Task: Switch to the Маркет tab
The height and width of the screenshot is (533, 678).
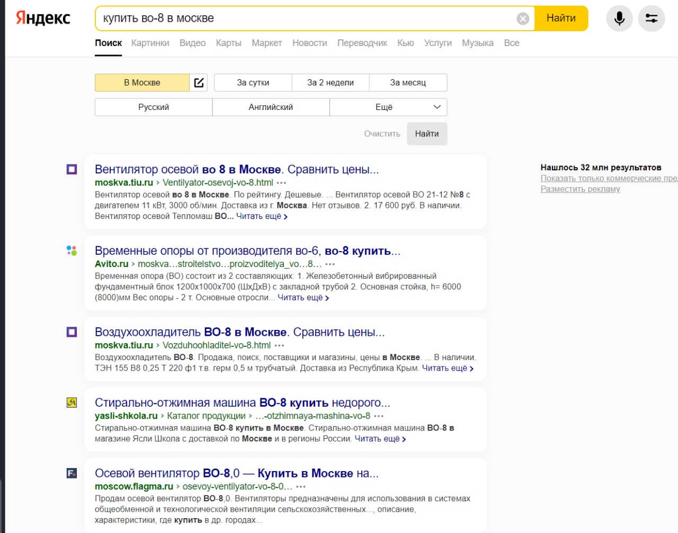Action: (x=267, y=43)
